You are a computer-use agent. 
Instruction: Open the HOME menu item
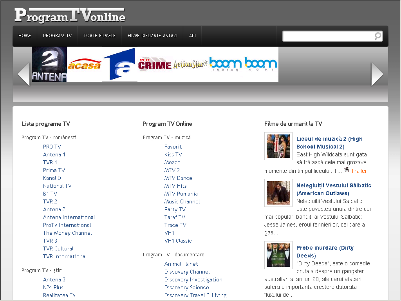coord(25,36)
